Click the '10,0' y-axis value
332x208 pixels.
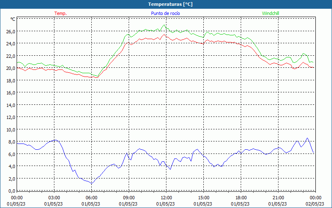coord(11,129)
